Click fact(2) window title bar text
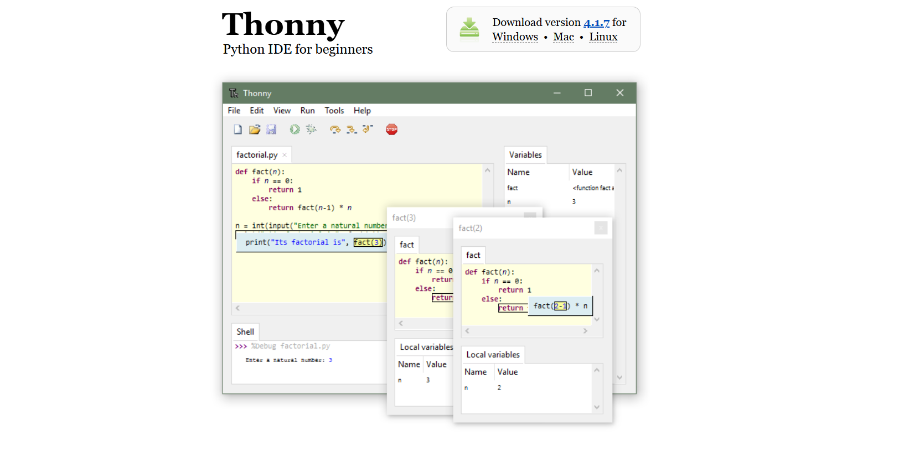Screen dimensions: 904x472 [470, 228]
